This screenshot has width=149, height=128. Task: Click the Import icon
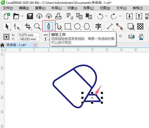point(130,16)
